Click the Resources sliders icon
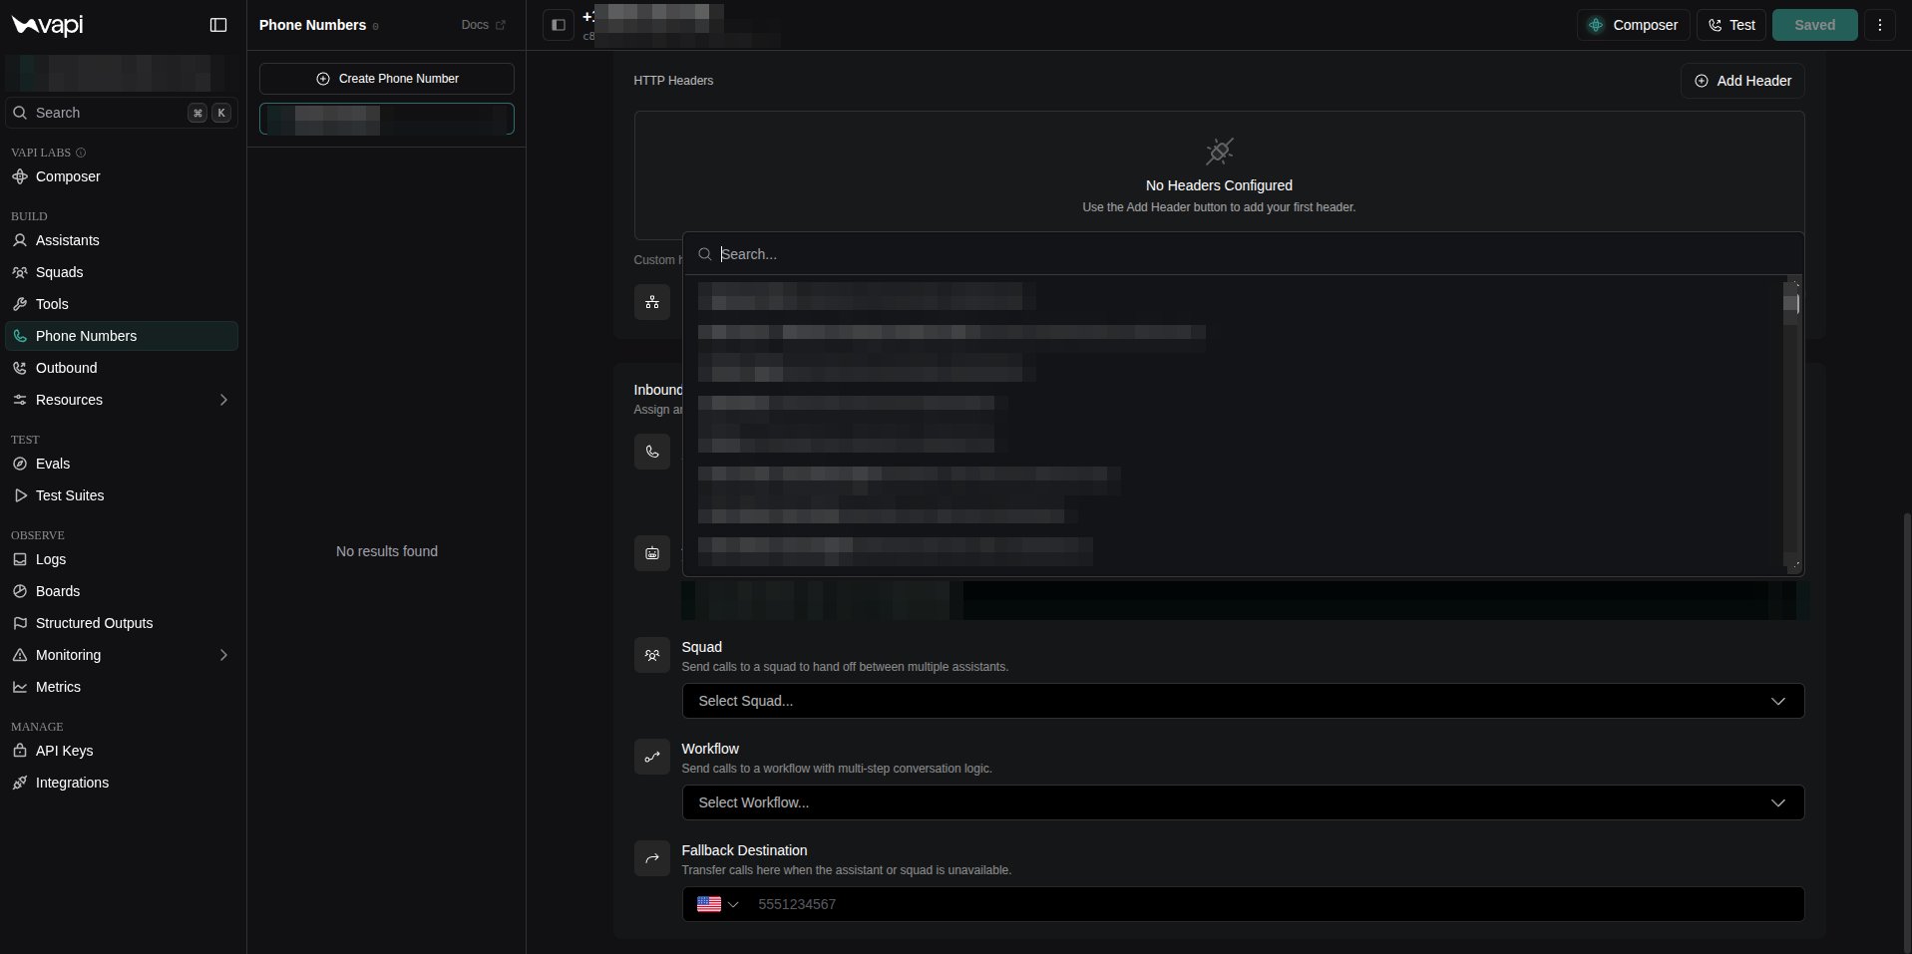Screen dimensions: 1912x954 coord(20,400)
